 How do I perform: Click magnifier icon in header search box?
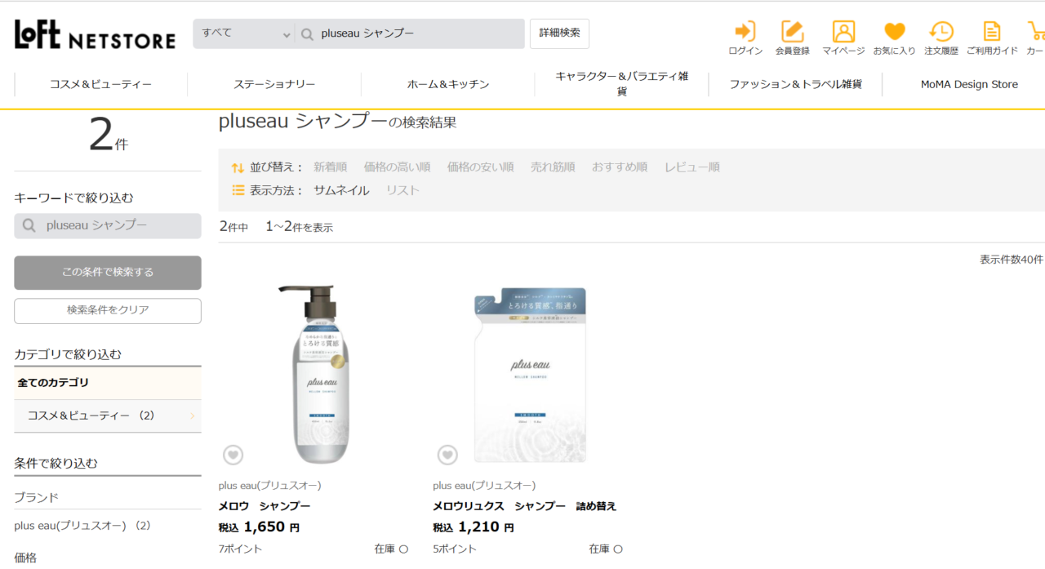308,34
